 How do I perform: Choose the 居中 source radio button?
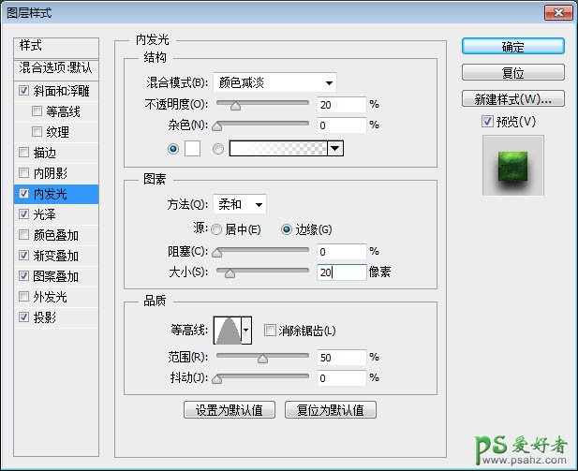point(216,229)
